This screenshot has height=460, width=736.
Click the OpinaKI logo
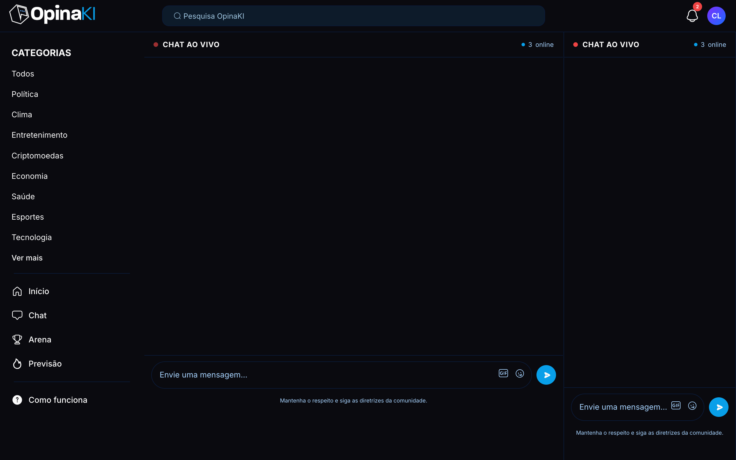[52, 14]
